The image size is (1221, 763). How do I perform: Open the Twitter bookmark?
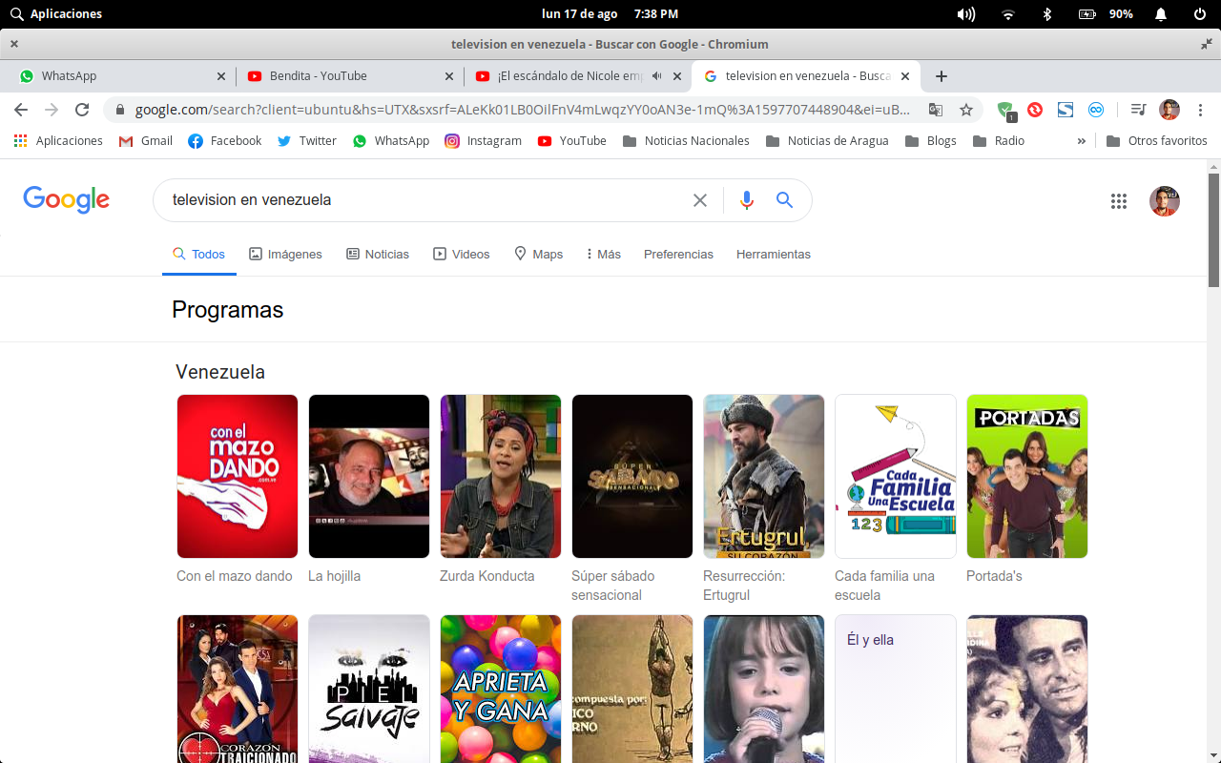point(306,141)
